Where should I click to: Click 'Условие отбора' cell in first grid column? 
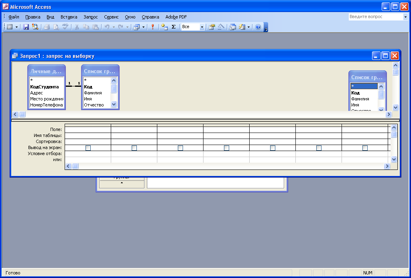point(88,154)
